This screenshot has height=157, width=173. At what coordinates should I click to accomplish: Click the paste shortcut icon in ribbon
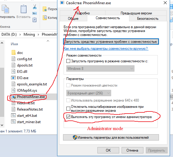pyautogui.click(x=35, y=20)
